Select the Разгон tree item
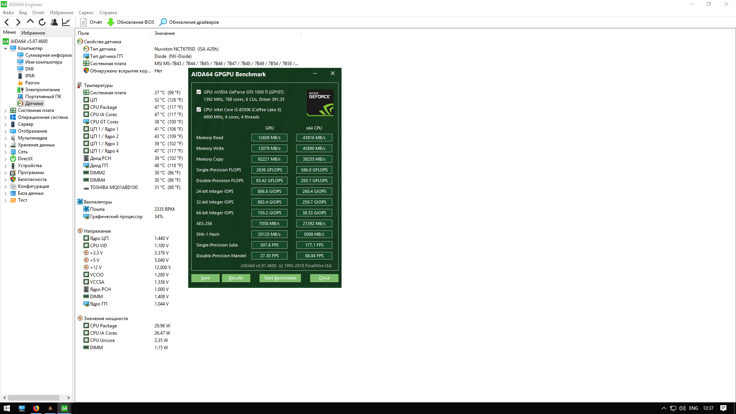 [x=32, y=83]
